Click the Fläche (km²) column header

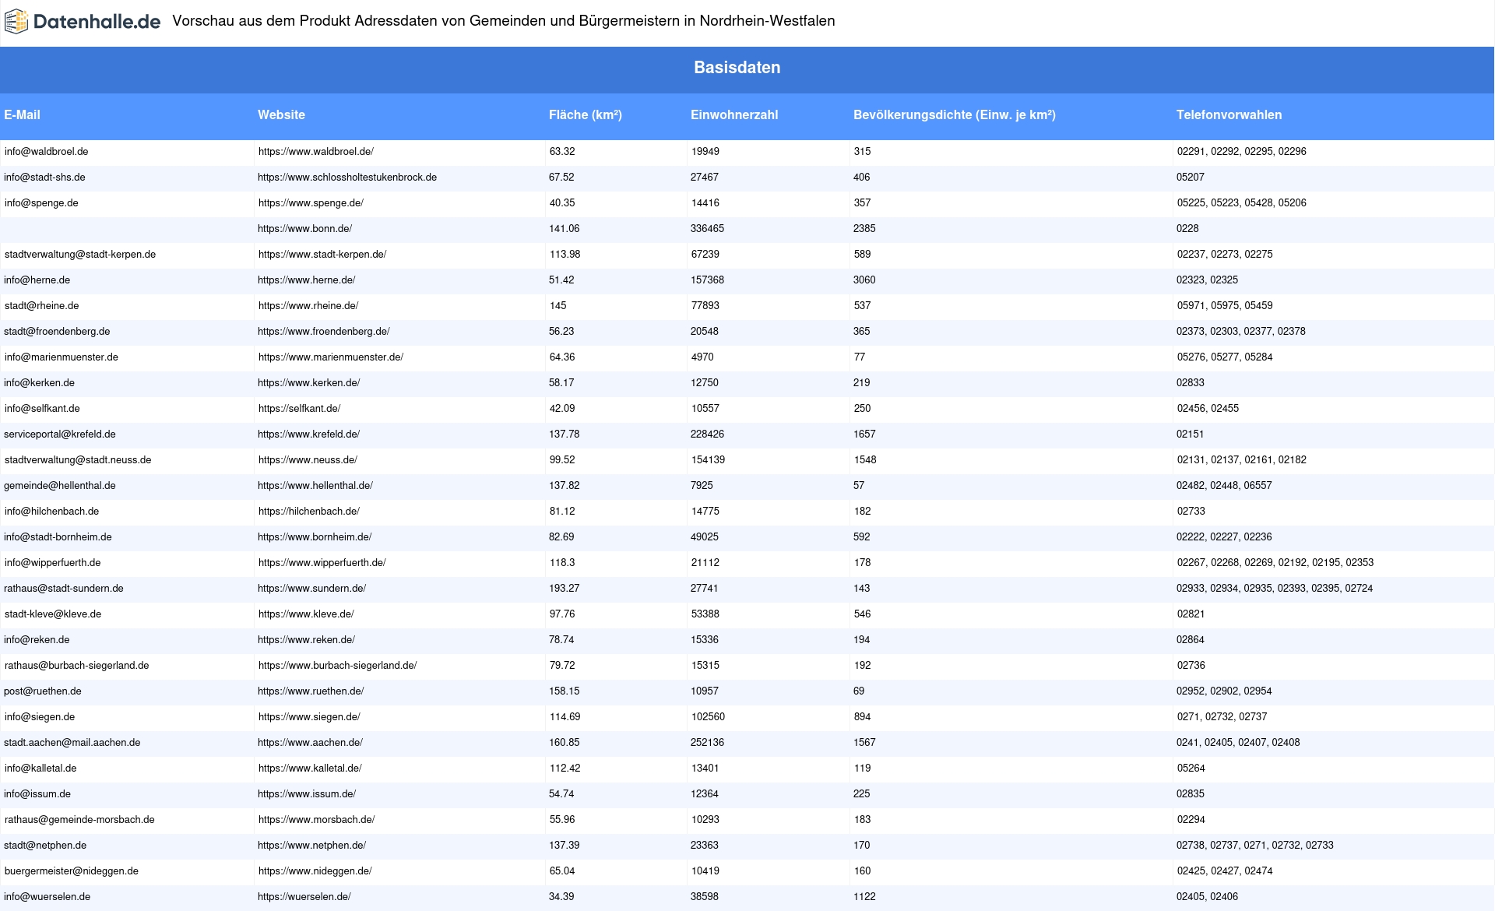[x=586, y=114]
